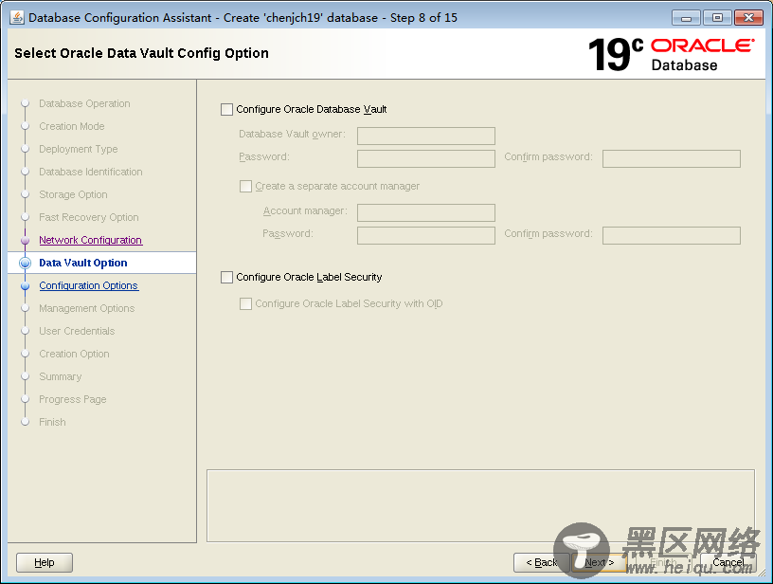
Task: Click the Data Vault Option step bullet icon
Action: pos(26,263)
